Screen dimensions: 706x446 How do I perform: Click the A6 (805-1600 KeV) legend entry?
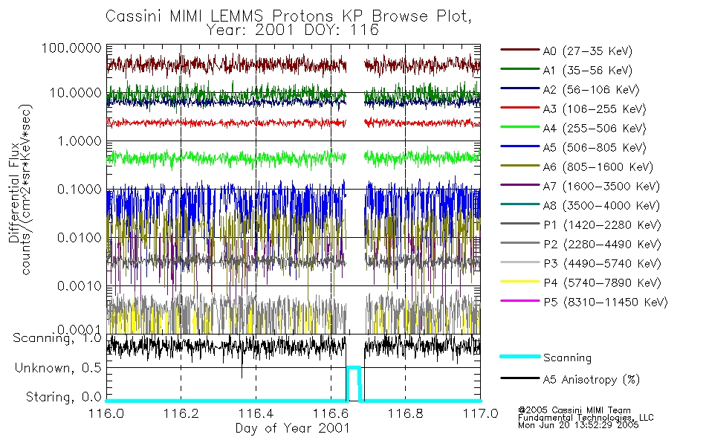(x=577, y=167)
